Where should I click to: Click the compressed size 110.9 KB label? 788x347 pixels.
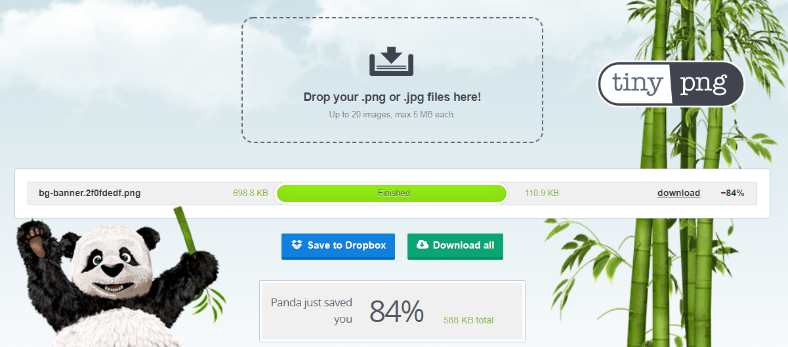coord(542,194)
